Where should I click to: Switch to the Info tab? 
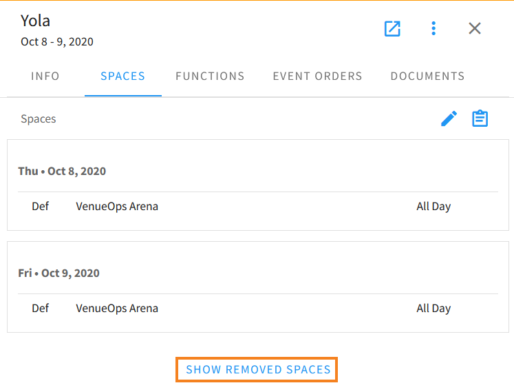pyautogui.click(x=45, y=76)
